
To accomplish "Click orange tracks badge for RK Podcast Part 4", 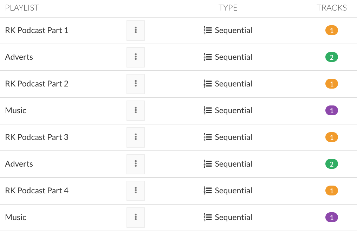I will 331,191.
